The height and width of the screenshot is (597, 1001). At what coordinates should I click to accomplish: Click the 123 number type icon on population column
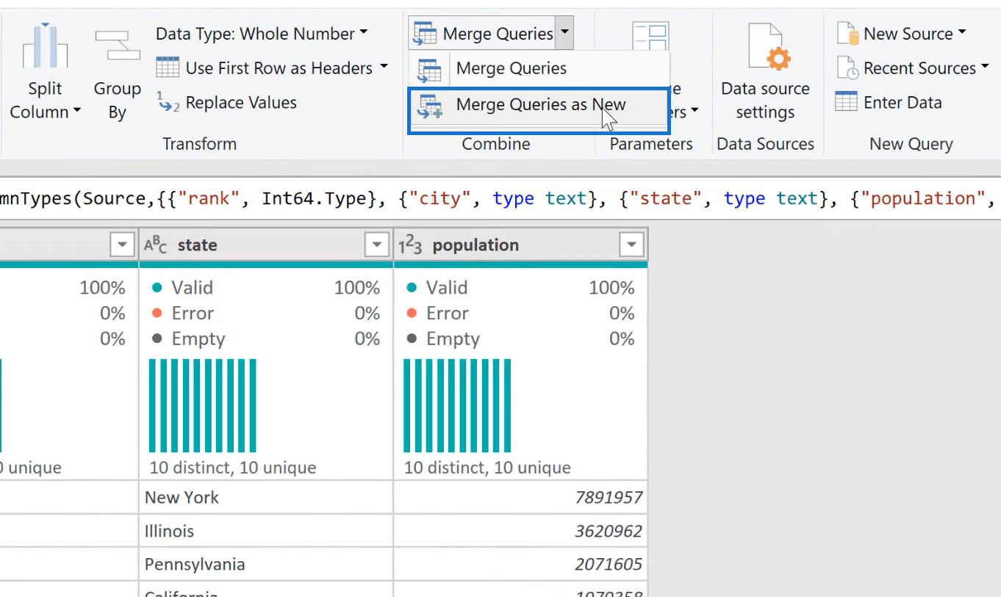pos(410,245)
